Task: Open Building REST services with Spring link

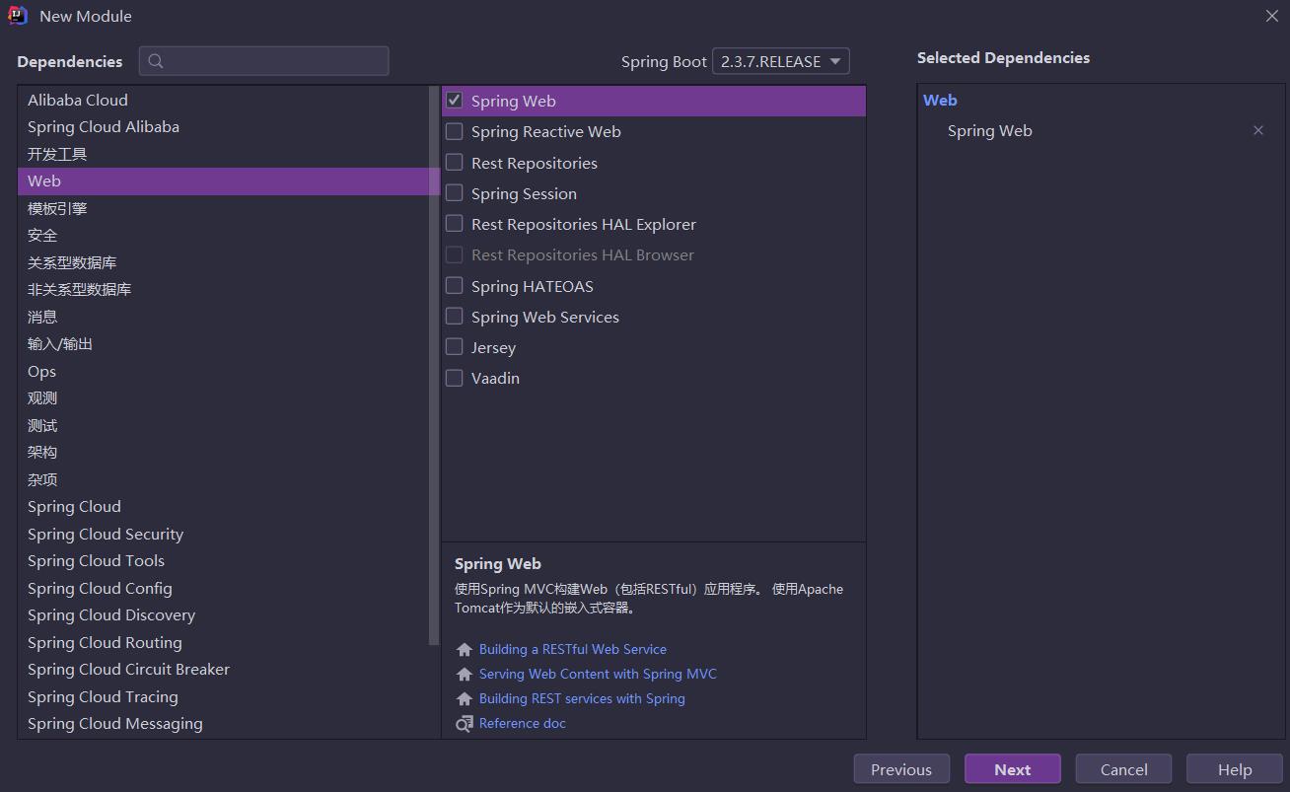Action: [582, 698]
